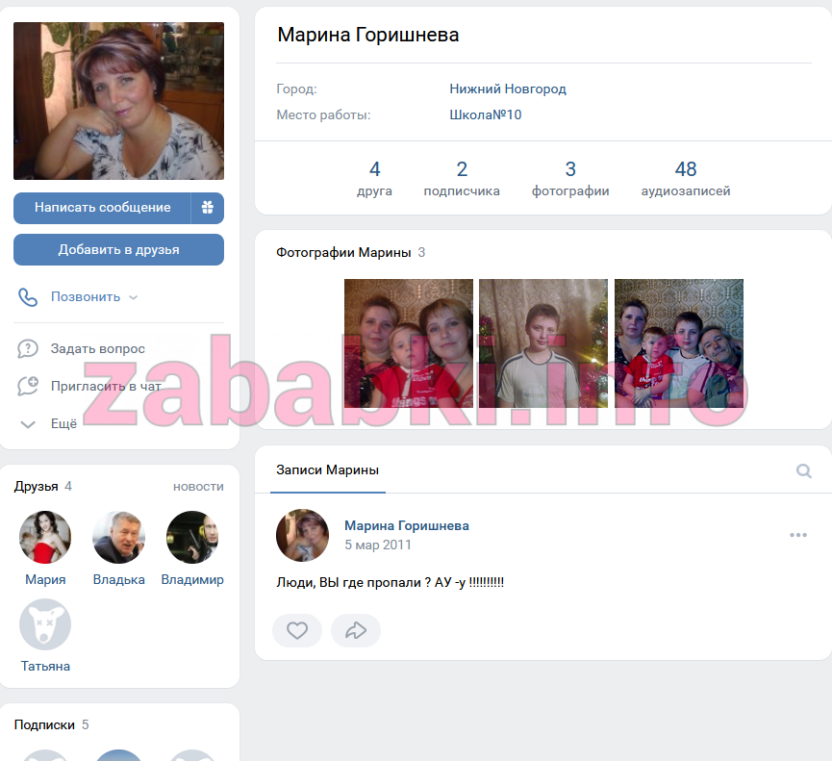Open third family group photo

pyautogui.click(x=679, y=343)
